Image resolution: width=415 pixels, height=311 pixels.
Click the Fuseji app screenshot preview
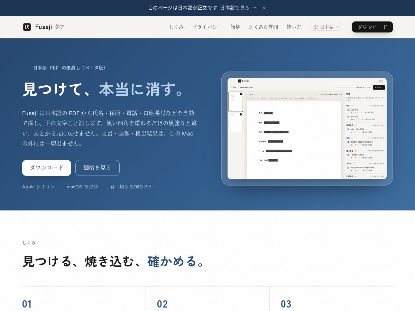307,129
